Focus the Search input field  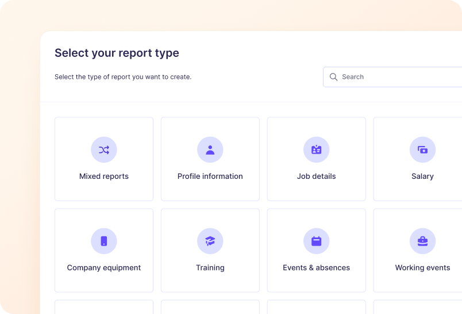392,77
